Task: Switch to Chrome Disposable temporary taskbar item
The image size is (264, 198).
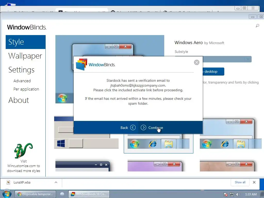Action: click(35, 194)
